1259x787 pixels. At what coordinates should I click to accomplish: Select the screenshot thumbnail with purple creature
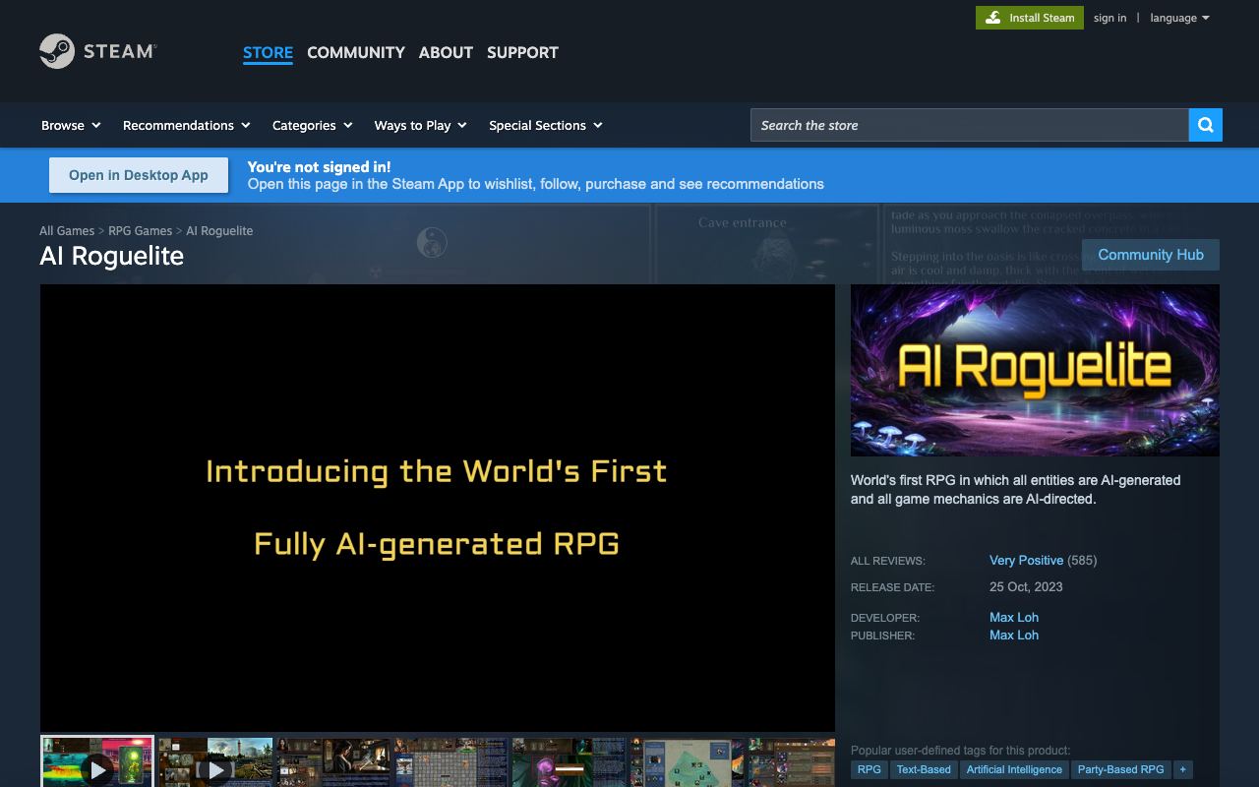(x=570, y=762)
